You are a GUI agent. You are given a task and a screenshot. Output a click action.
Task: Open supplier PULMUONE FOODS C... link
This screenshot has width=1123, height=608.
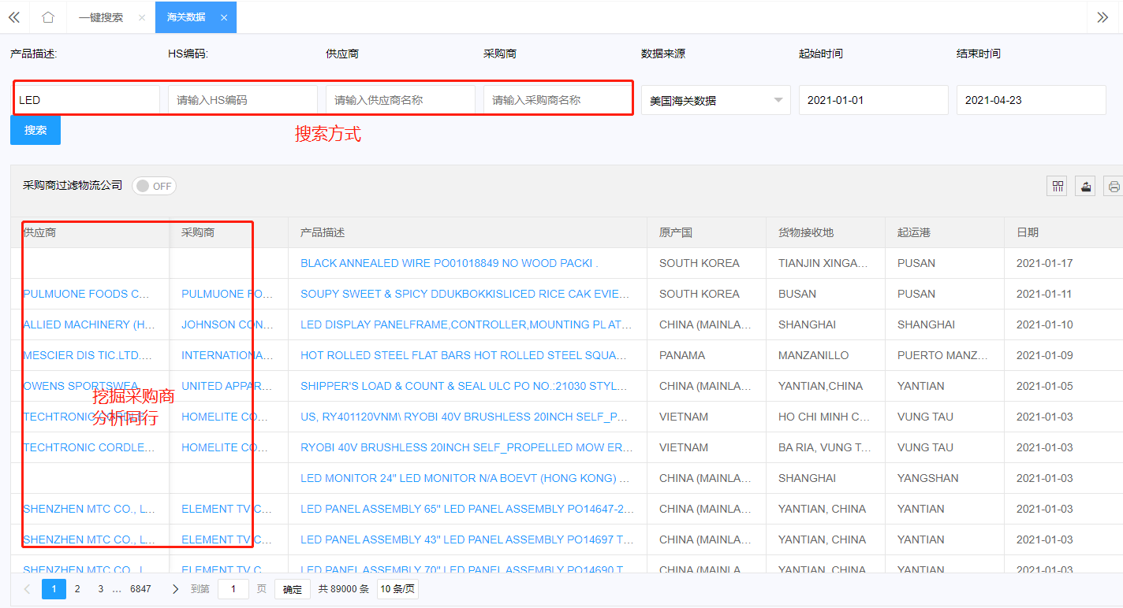click(x=86, y=294)
